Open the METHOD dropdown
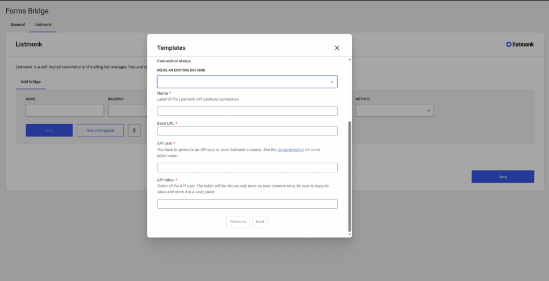The height and width of the screenshot is (281, 549). click(395, 110)
